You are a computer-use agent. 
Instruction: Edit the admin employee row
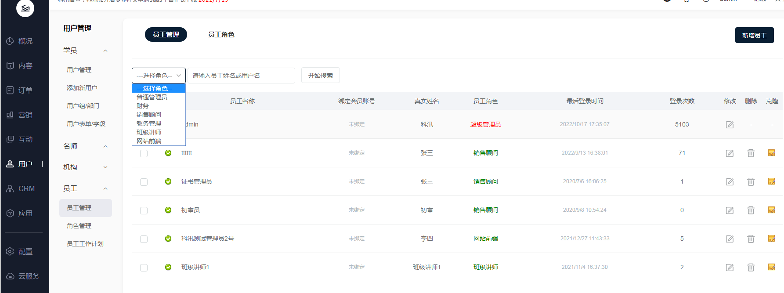coord(730,124)
